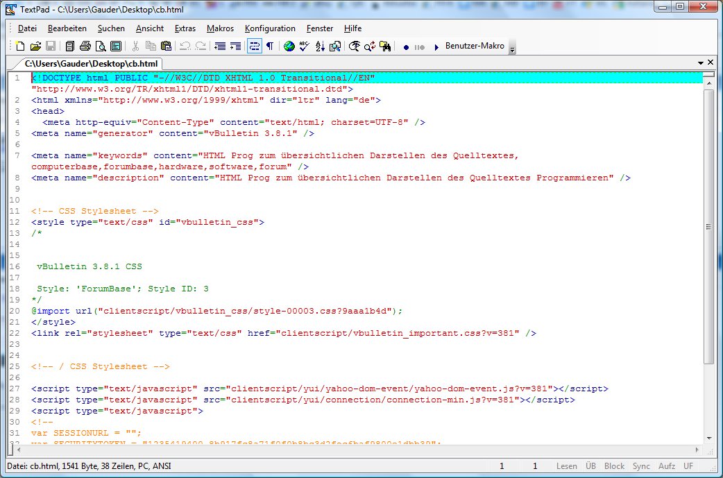Play back the macro with the triangle icon
Viewport: 723px width, 478px height.
pos(436,47)
